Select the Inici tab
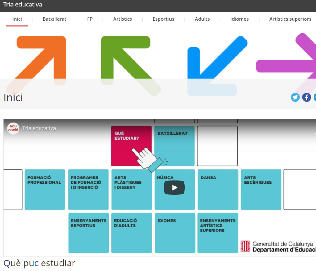 17,19
